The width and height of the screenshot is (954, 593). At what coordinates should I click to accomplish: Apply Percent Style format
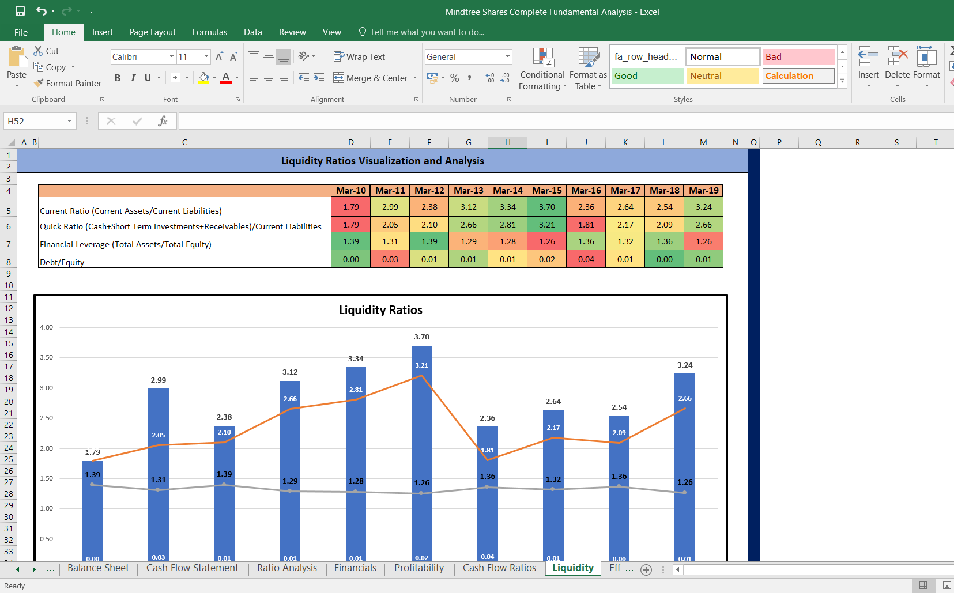(x=455, y=77)
